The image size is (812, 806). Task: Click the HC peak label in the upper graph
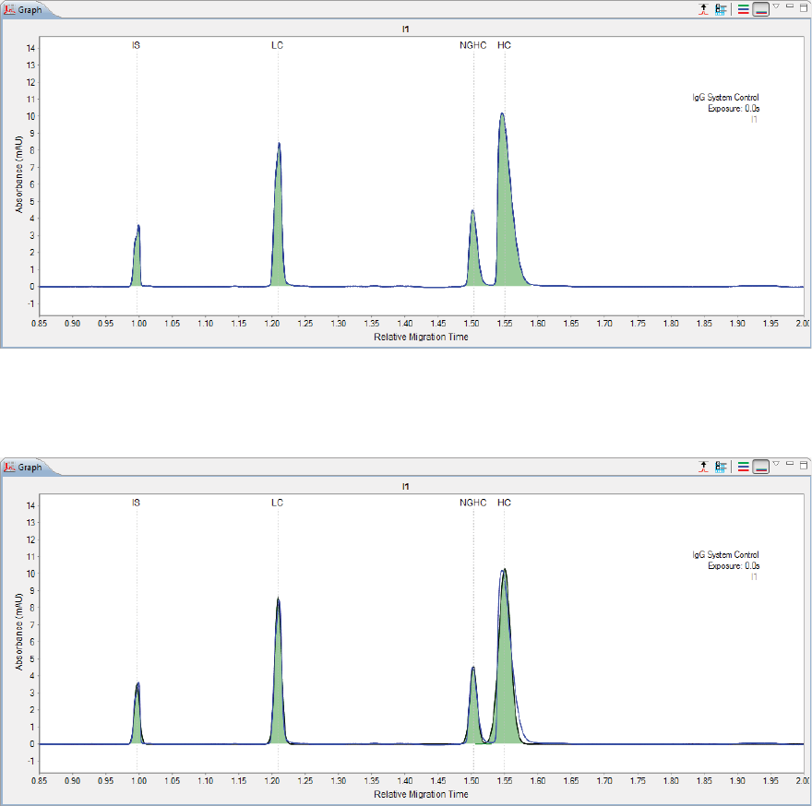(504, 45)
